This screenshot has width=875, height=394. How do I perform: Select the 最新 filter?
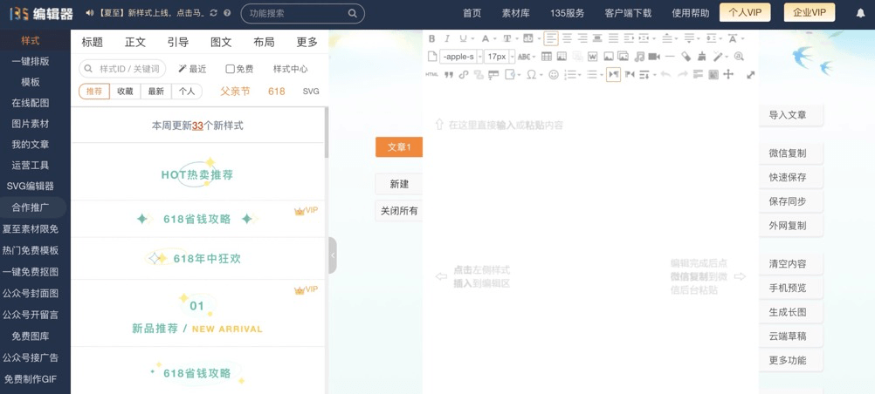(x=155, y=92)
